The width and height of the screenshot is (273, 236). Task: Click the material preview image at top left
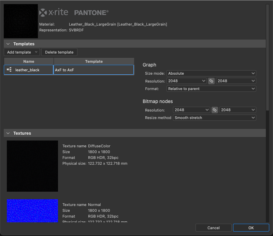click(x=20, y=21)
